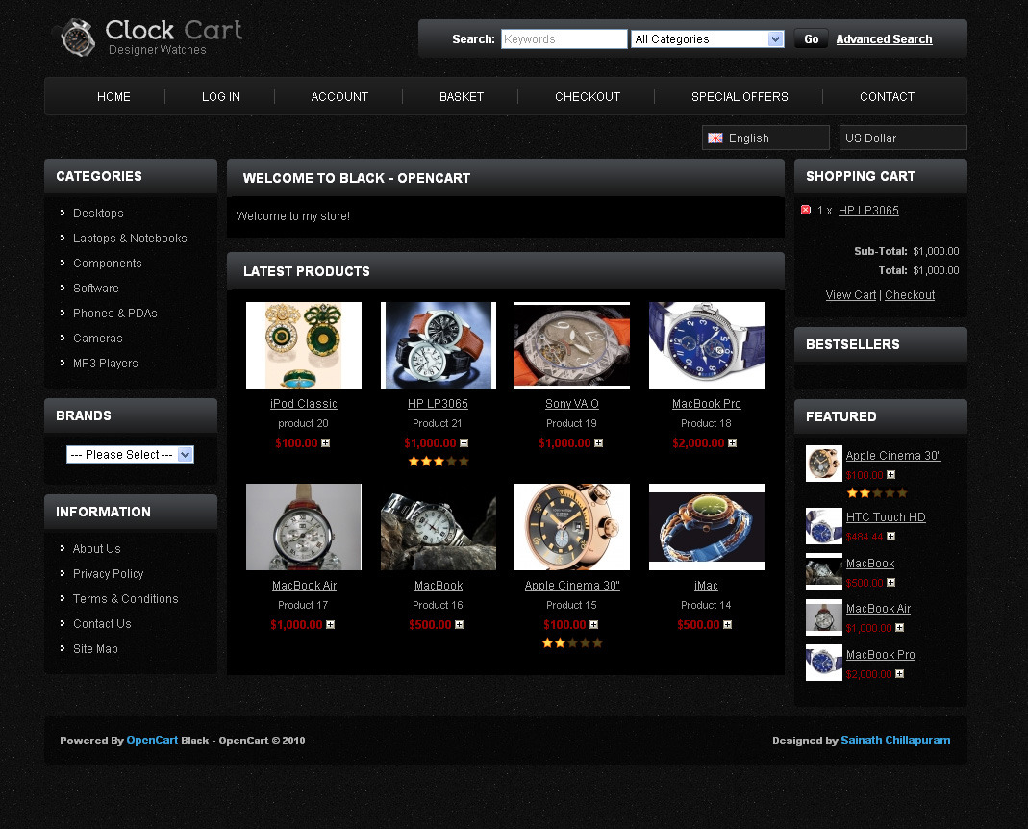Screen dimensions: 1028x829
Task: Open the US Dollar currency selector
Action: (903, 138)
